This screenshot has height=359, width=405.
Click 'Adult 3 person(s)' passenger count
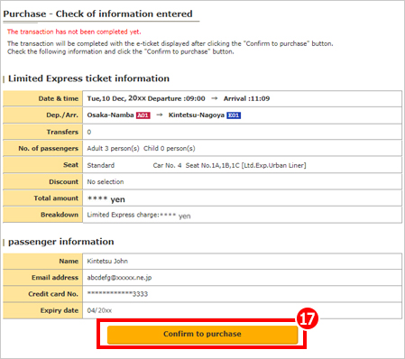coord(113,149)
